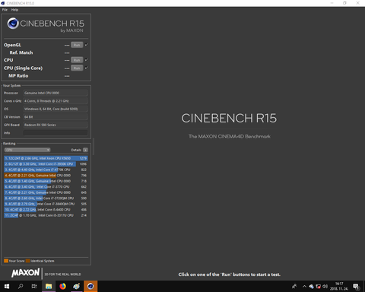Image resolution: width=365 pixels, height=292 pixels.
Task: Show hidden system tray icons chevron
Action: coord(304,287)
